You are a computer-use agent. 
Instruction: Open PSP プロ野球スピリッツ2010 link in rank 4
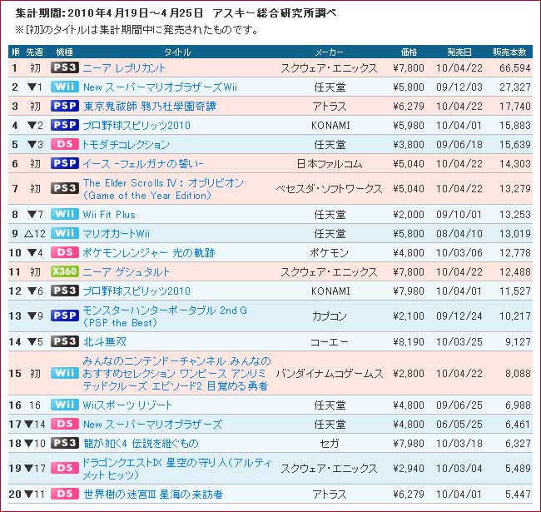[136, 125]
